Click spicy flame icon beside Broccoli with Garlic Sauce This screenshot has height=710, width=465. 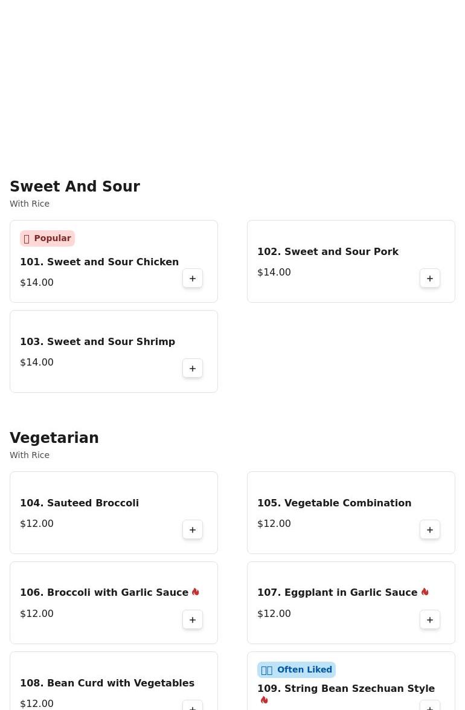pyautogui.click(x=196, y=592)
